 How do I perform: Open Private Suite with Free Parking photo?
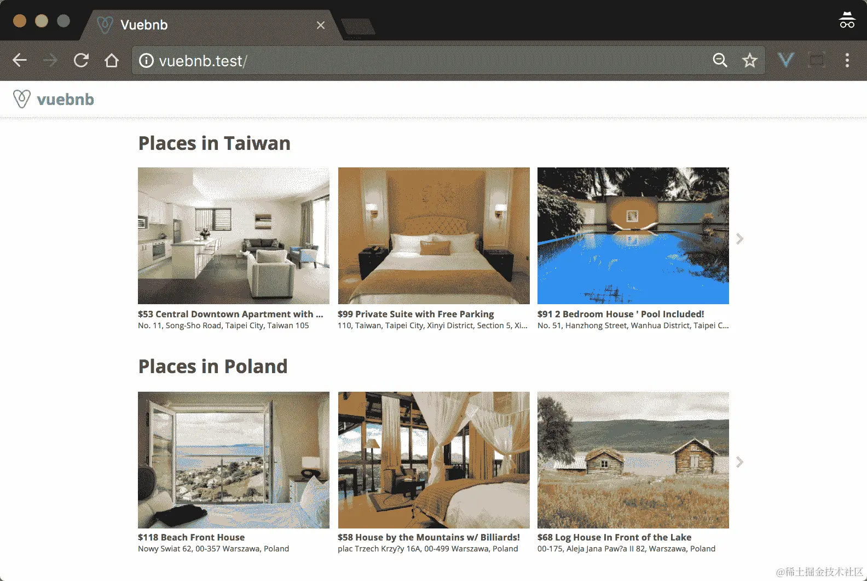(434, 236)
